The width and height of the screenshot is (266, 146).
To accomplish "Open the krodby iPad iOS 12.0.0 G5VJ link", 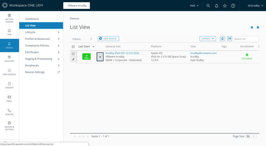I will (x=122, y=53).
